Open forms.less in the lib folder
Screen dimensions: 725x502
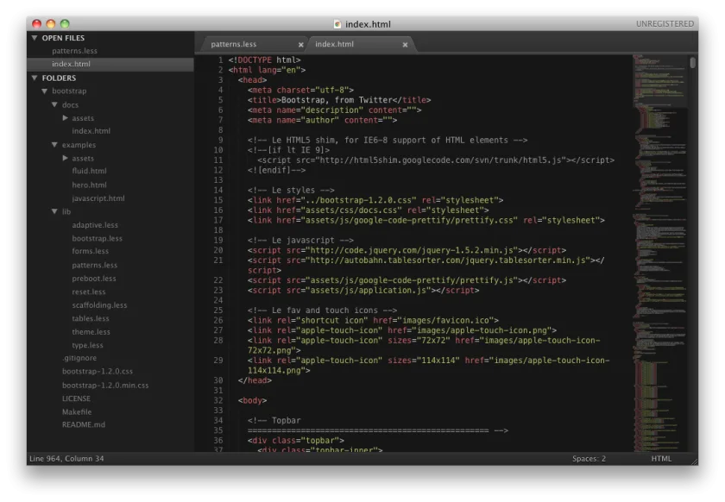(90, 251)
